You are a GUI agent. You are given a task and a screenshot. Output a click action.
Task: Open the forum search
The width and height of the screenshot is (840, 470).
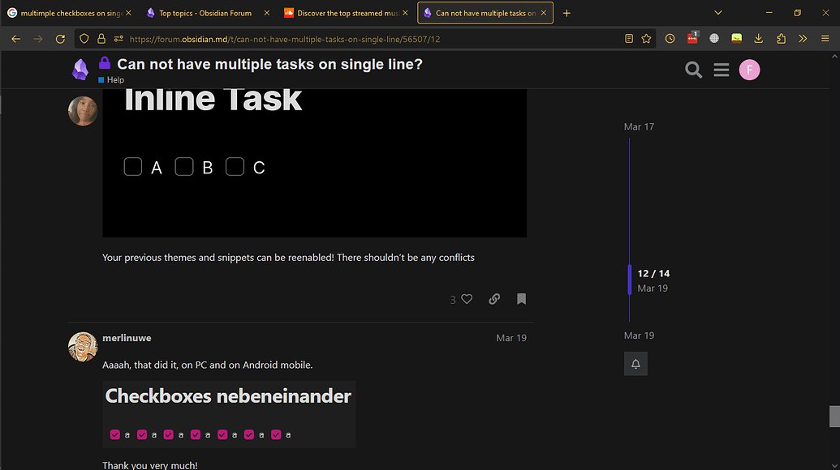point(693,70)
